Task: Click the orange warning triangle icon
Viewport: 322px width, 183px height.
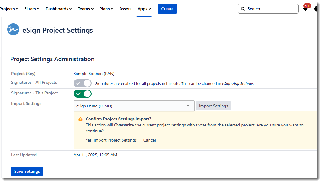Action: click(x=80, y=119)
